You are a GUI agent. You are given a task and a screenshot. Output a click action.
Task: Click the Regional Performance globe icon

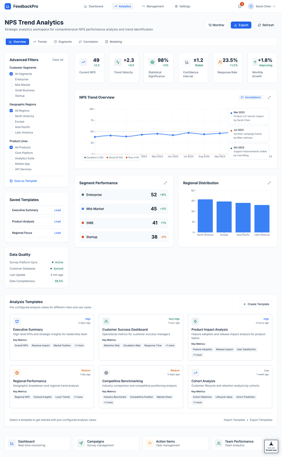[x=17, y=373]
